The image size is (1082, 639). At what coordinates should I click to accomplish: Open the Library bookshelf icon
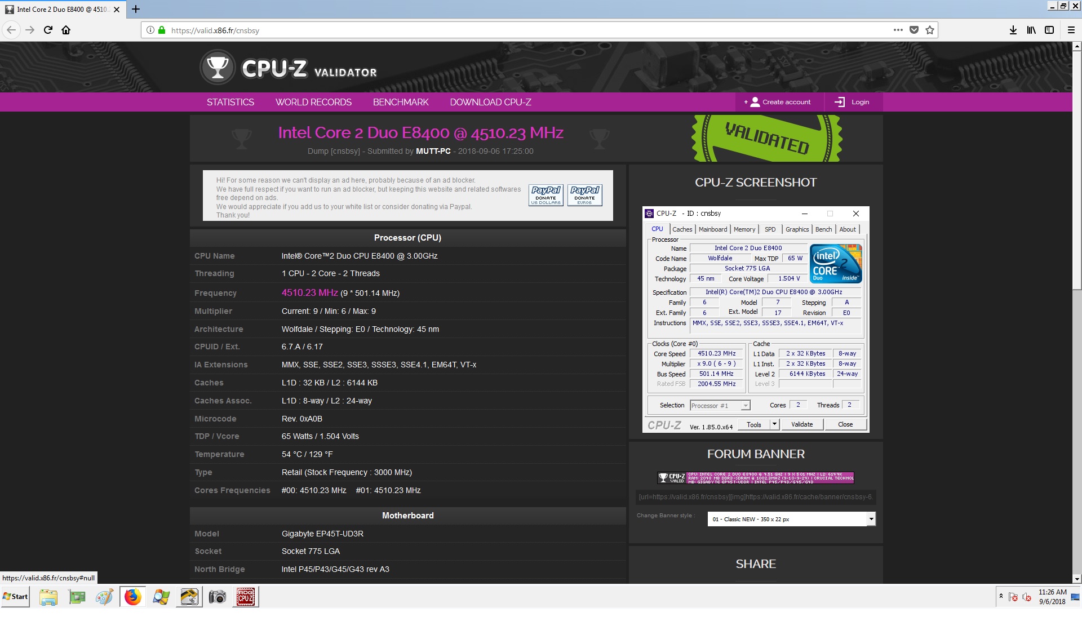click(1031, 30)
